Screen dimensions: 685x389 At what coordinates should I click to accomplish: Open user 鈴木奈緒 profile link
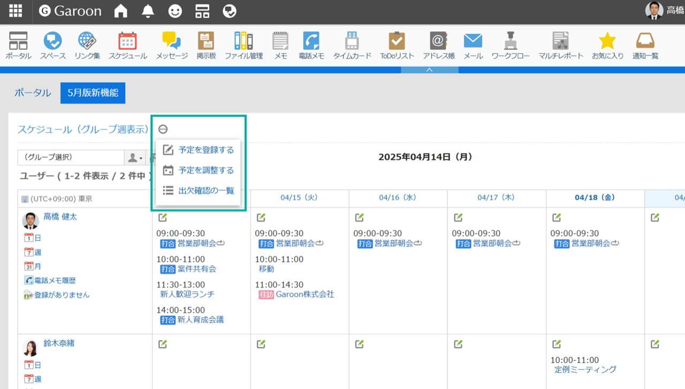coord(59,343)
